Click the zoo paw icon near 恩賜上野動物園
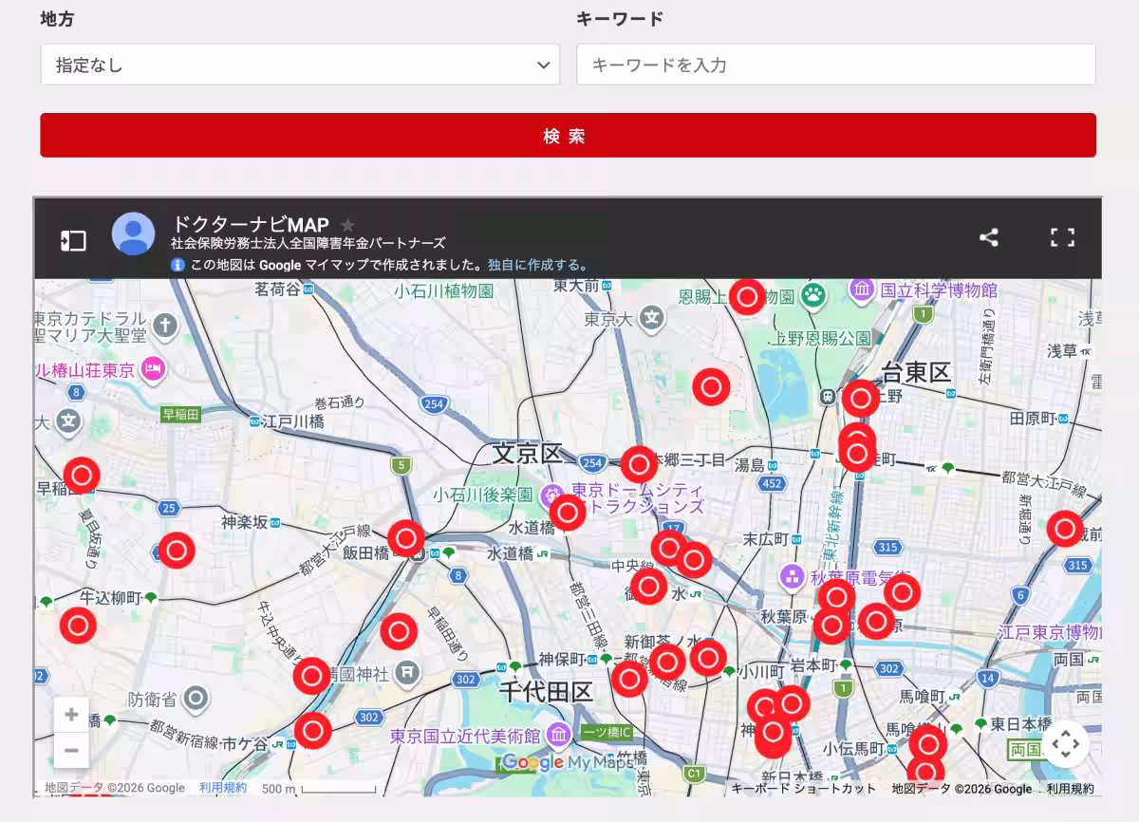Image resolution: width=1139 pixels, height=822 pixels. 813,294
